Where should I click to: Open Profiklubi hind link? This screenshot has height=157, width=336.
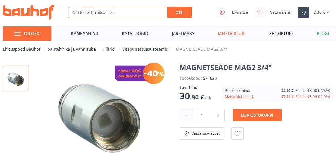pyautogui.click(x=237, y=91)
